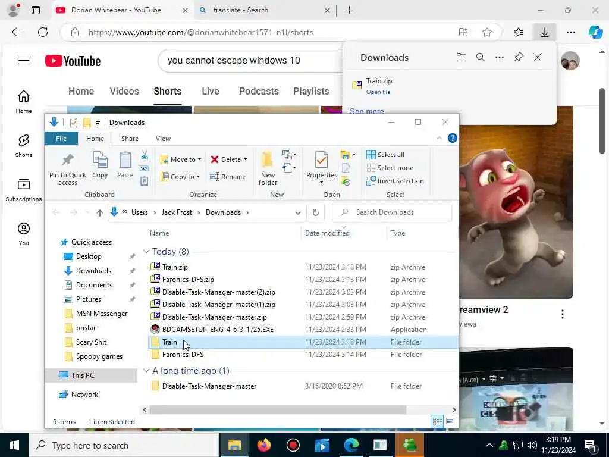This screenshot has width=609, height=457.
Task: Open a new browser tab plus button
Action: [x=349, y=10]
